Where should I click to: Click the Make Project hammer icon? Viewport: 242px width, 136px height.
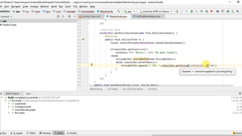pos(118,11)
